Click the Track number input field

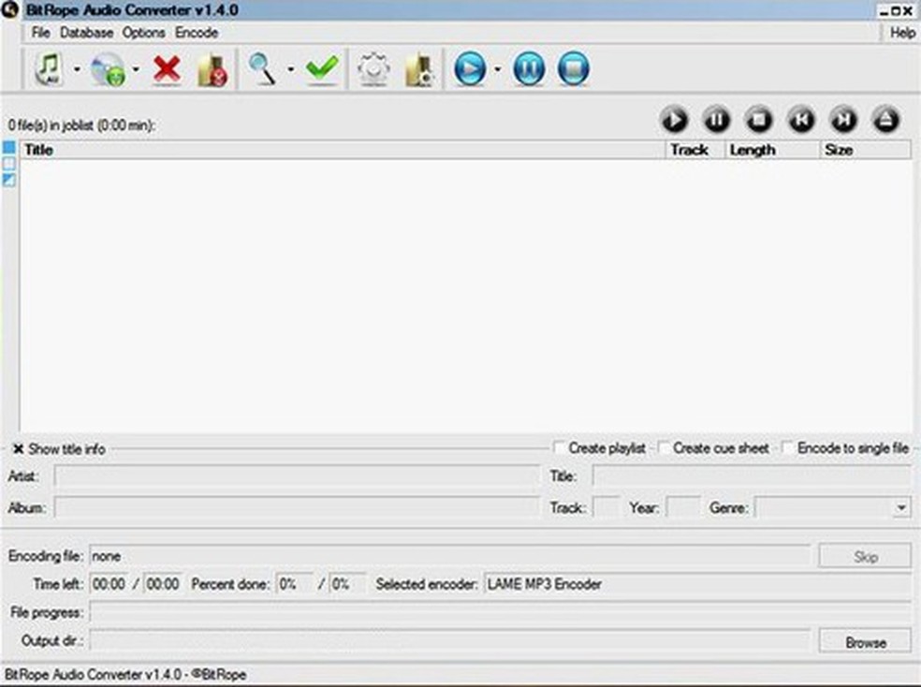pyautogui.click(x=607, y=507)
